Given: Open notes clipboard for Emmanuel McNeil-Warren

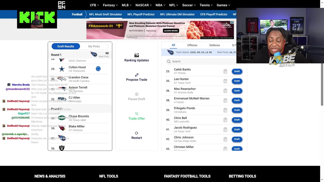Looking at the screenshot, I should click(225, 100).
